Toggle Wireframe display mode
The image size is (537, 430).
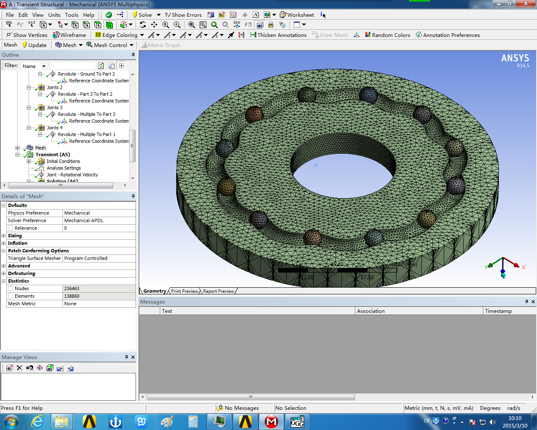(69, 35)
